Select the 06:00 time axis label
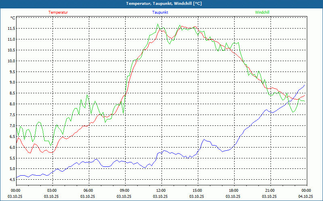 coord(88,190)
